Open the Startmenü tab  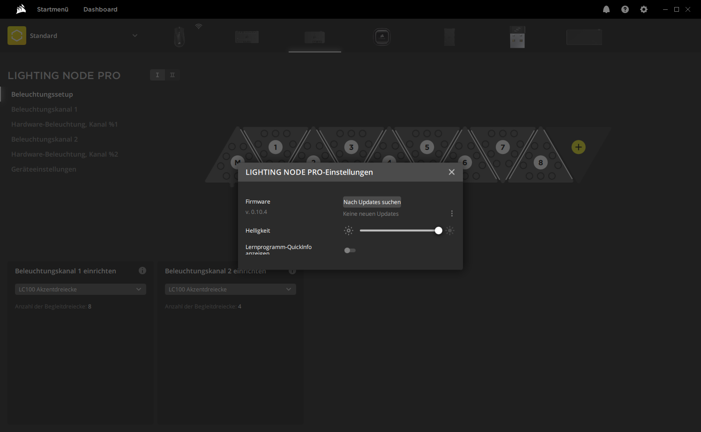(53, 9)
